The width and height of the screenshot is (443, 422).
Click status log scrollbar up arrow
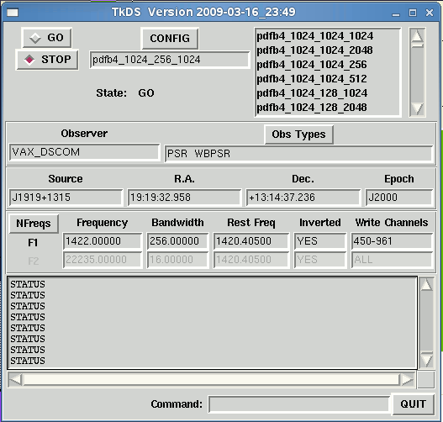click(426, 284)
